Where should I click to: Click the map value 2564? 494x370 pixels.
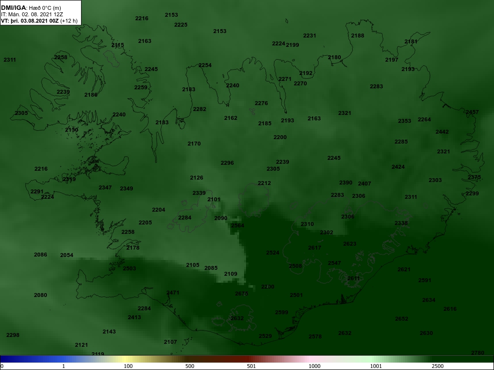click(x=238, y=225)
